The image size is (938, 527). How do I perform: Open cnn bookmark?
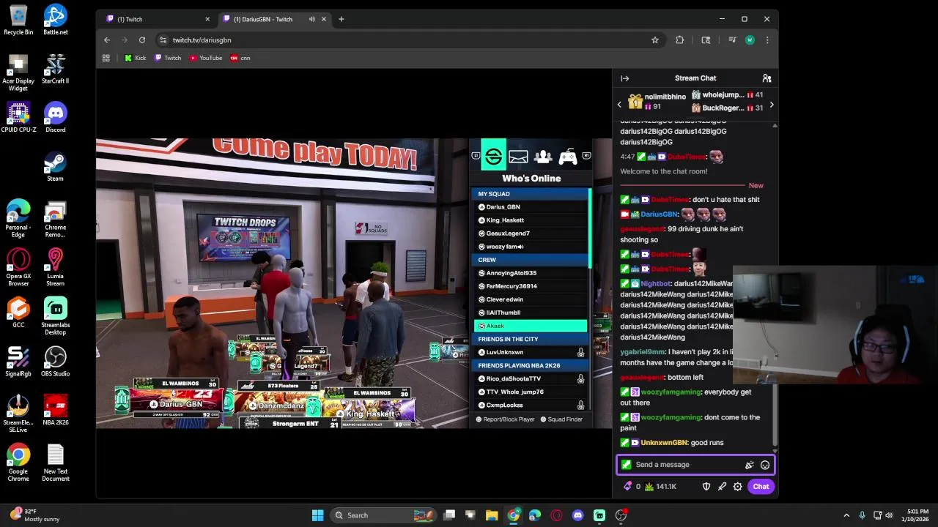coord(240,58)
